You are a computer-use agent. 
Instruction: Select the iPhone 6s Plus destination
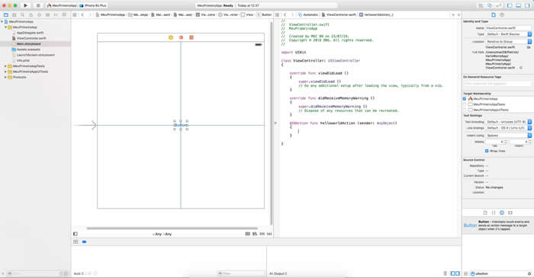point(93,5)
